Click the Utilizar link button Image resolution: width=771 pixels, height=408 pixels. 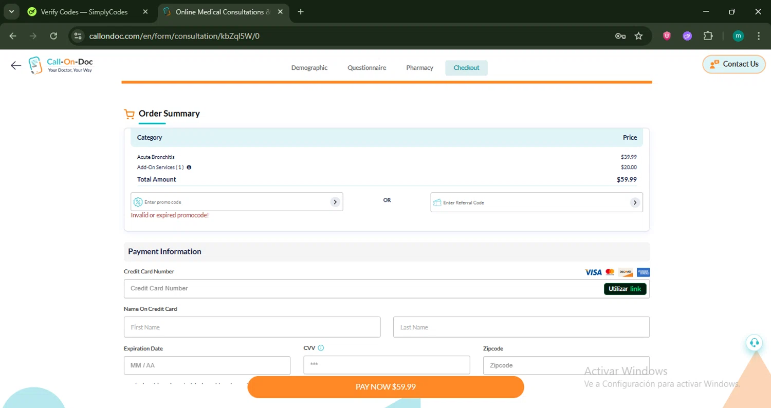coord(625,289)
